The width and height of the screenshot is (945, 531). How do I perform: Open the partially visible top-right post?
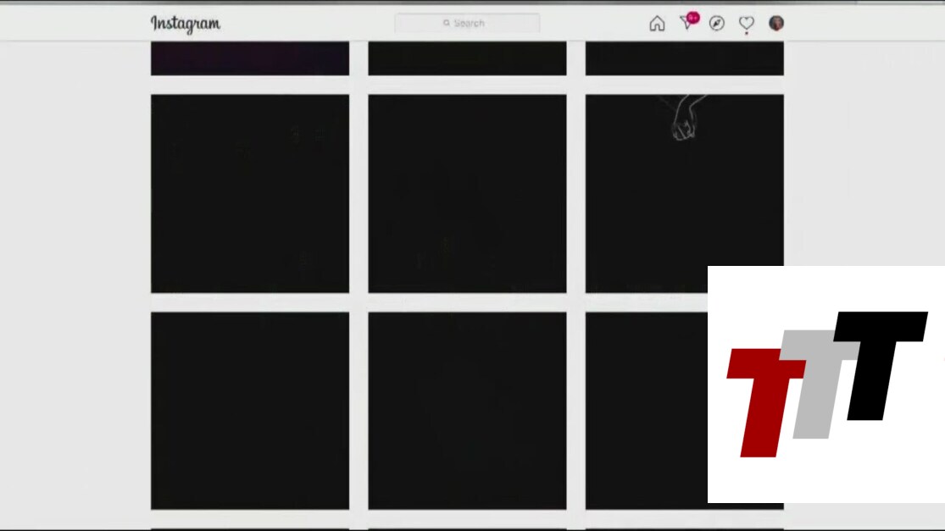tap(684, 58)
